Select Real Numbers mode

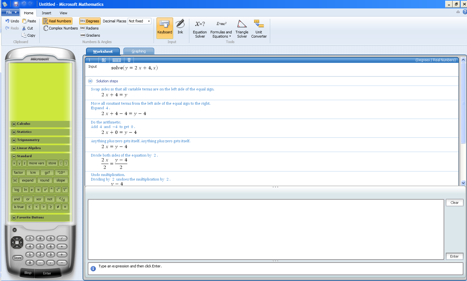pyautogui.click(x=57, y=21)
